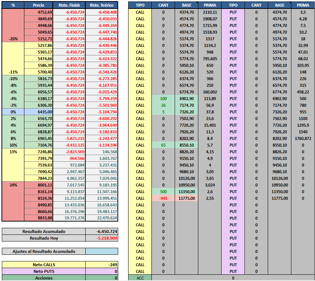Click the CALL premium 160,002
This screenshot has height=281, width=315.
[x=210, y=92]
